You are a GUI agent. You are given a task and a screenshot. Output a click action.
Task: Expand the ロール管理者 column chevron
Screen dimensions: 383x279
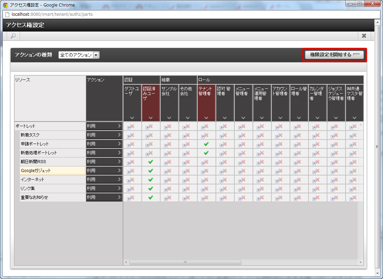pyautogui.click(x=299, y=118)
